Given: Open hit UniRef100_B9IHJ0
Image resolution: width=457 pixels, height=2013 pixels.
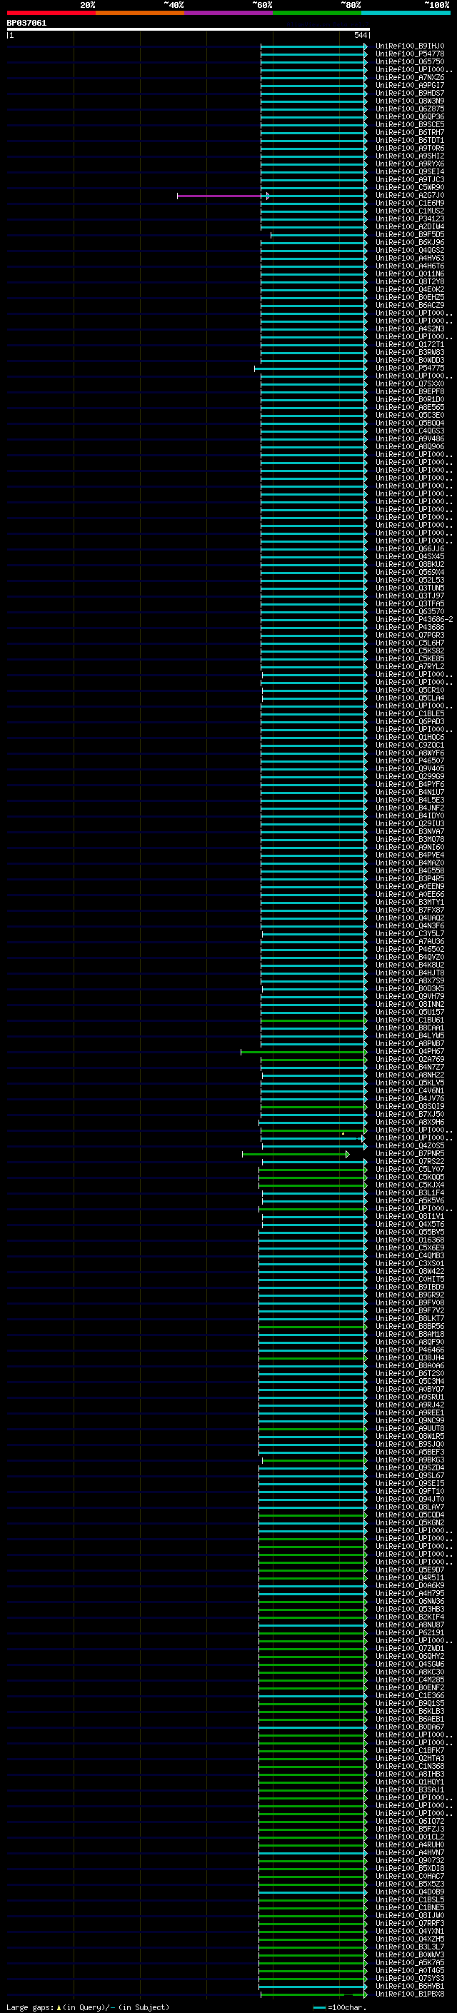Looking at the screenshot, I should (x=409, y=46).
